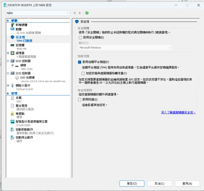
Task: Click the blue shield security icon in tree
Action: click(x=12, y=37)
